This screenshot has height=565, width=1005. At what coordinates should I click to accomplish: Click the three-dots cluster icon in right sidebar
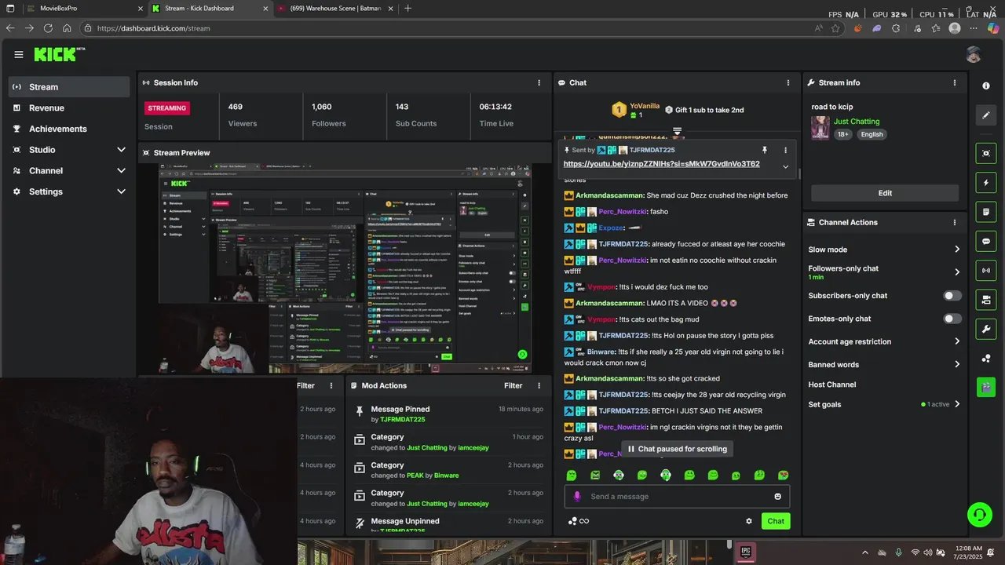(986, 359)
